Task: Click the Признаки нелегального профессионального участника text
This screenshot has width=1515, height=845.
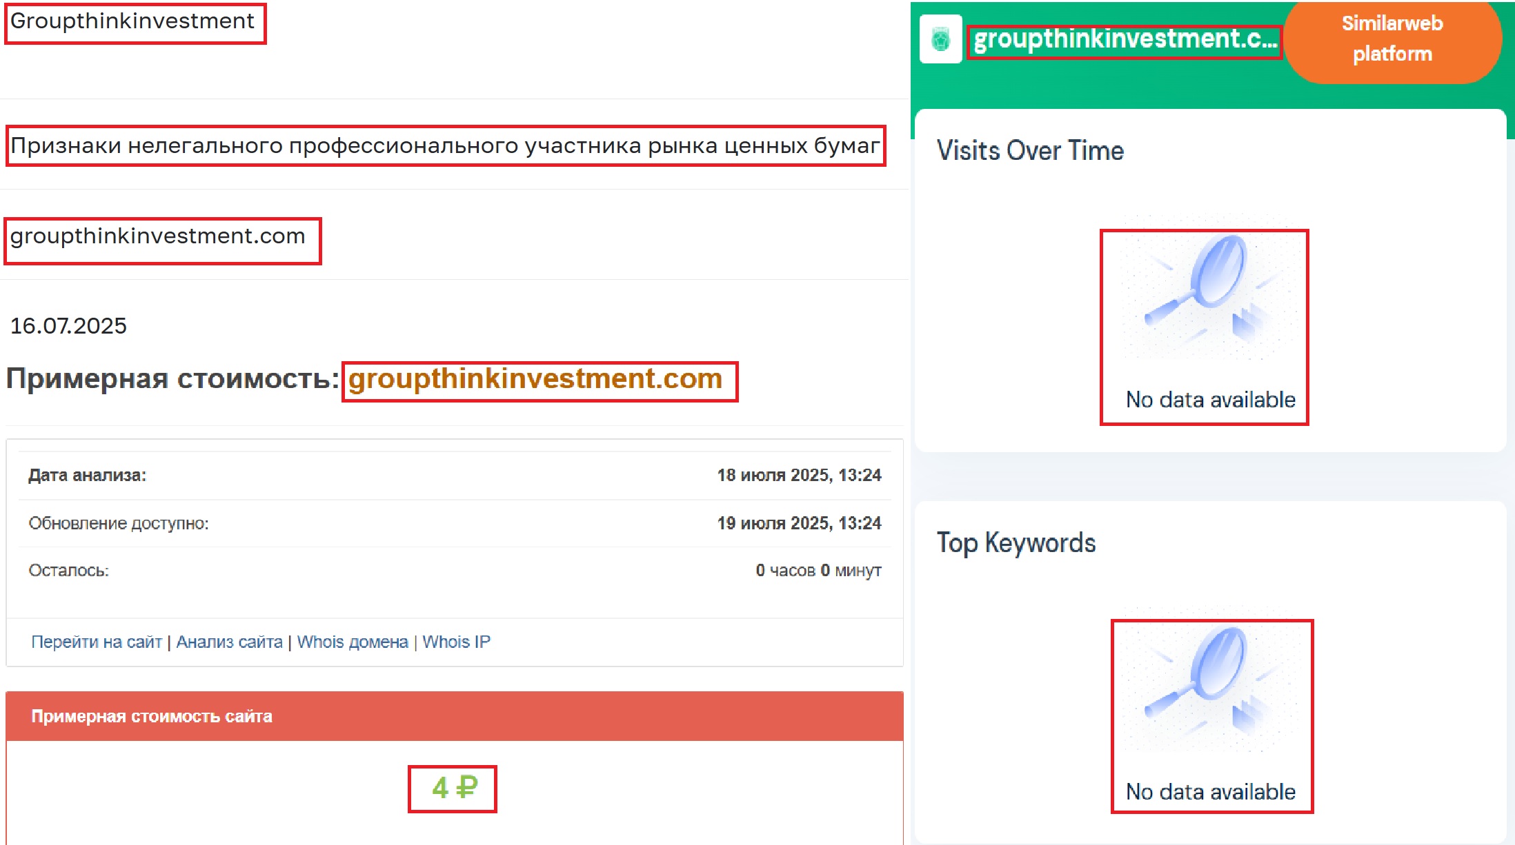Action: [445, 145]
